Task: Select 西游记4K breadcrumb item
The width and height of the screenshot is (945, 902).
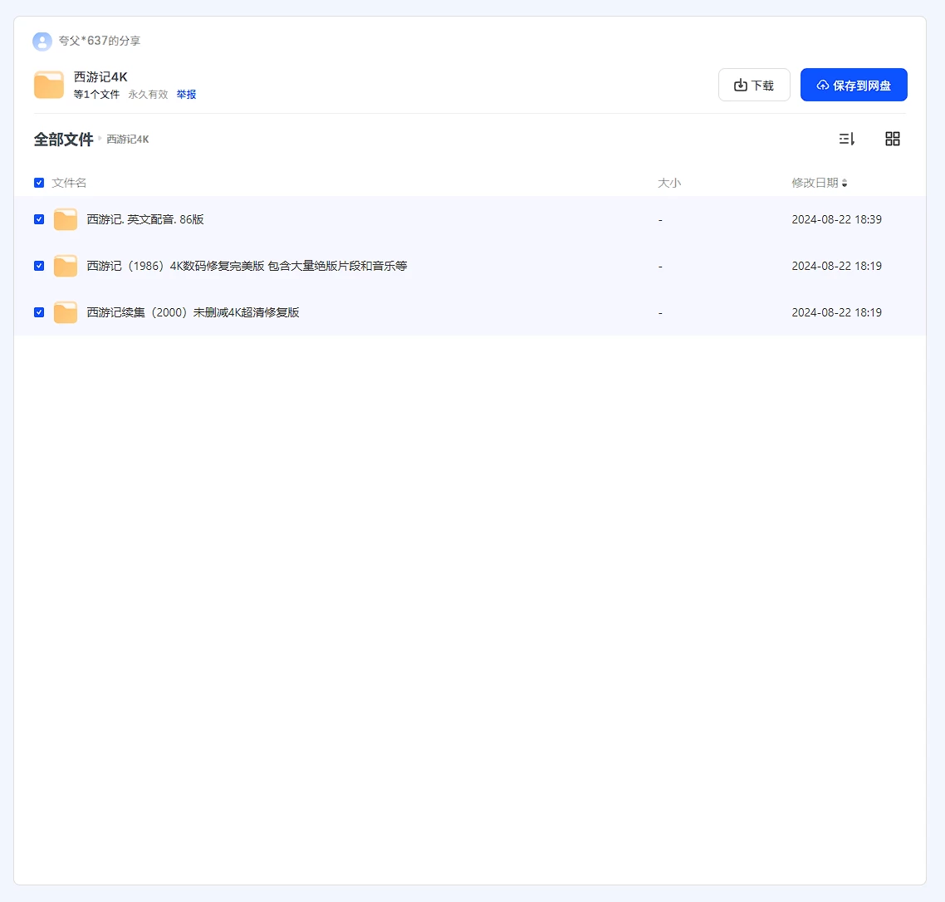Action: 128,140
